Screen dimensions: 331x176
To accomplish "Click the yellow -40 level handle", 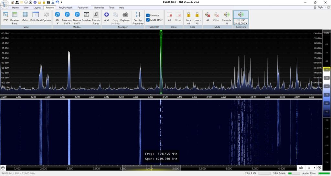I will point(326,70).
